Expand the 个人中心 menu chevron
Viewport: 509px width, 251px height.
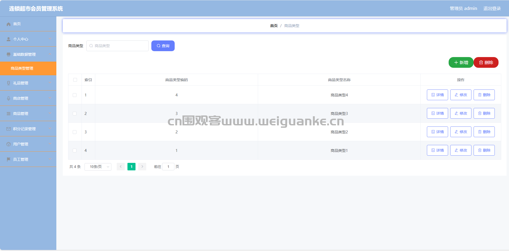tap(50, 39)
